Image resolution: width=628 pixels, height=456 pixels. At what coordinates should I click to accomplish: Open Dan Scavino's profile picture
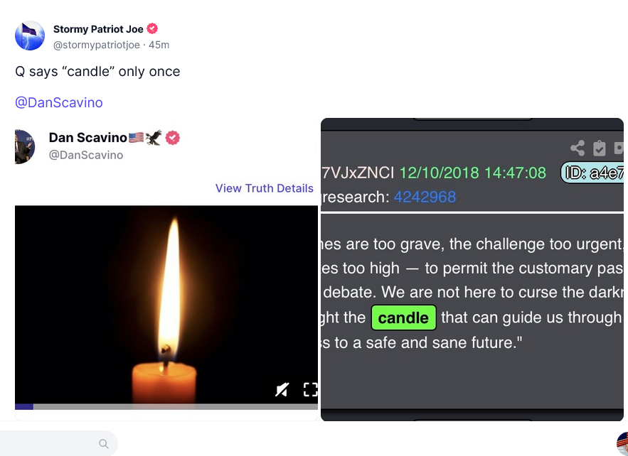click(25, 147)
